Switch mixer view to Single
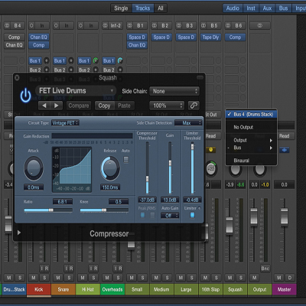Viewport: 306px width, 306px height. (121, 8)
